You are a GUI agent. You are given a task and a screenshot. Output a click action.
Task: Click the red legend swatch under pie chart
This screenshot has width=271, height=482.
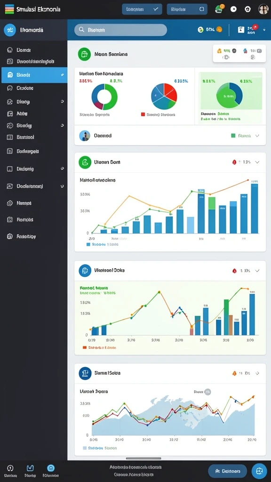[143, 114]
